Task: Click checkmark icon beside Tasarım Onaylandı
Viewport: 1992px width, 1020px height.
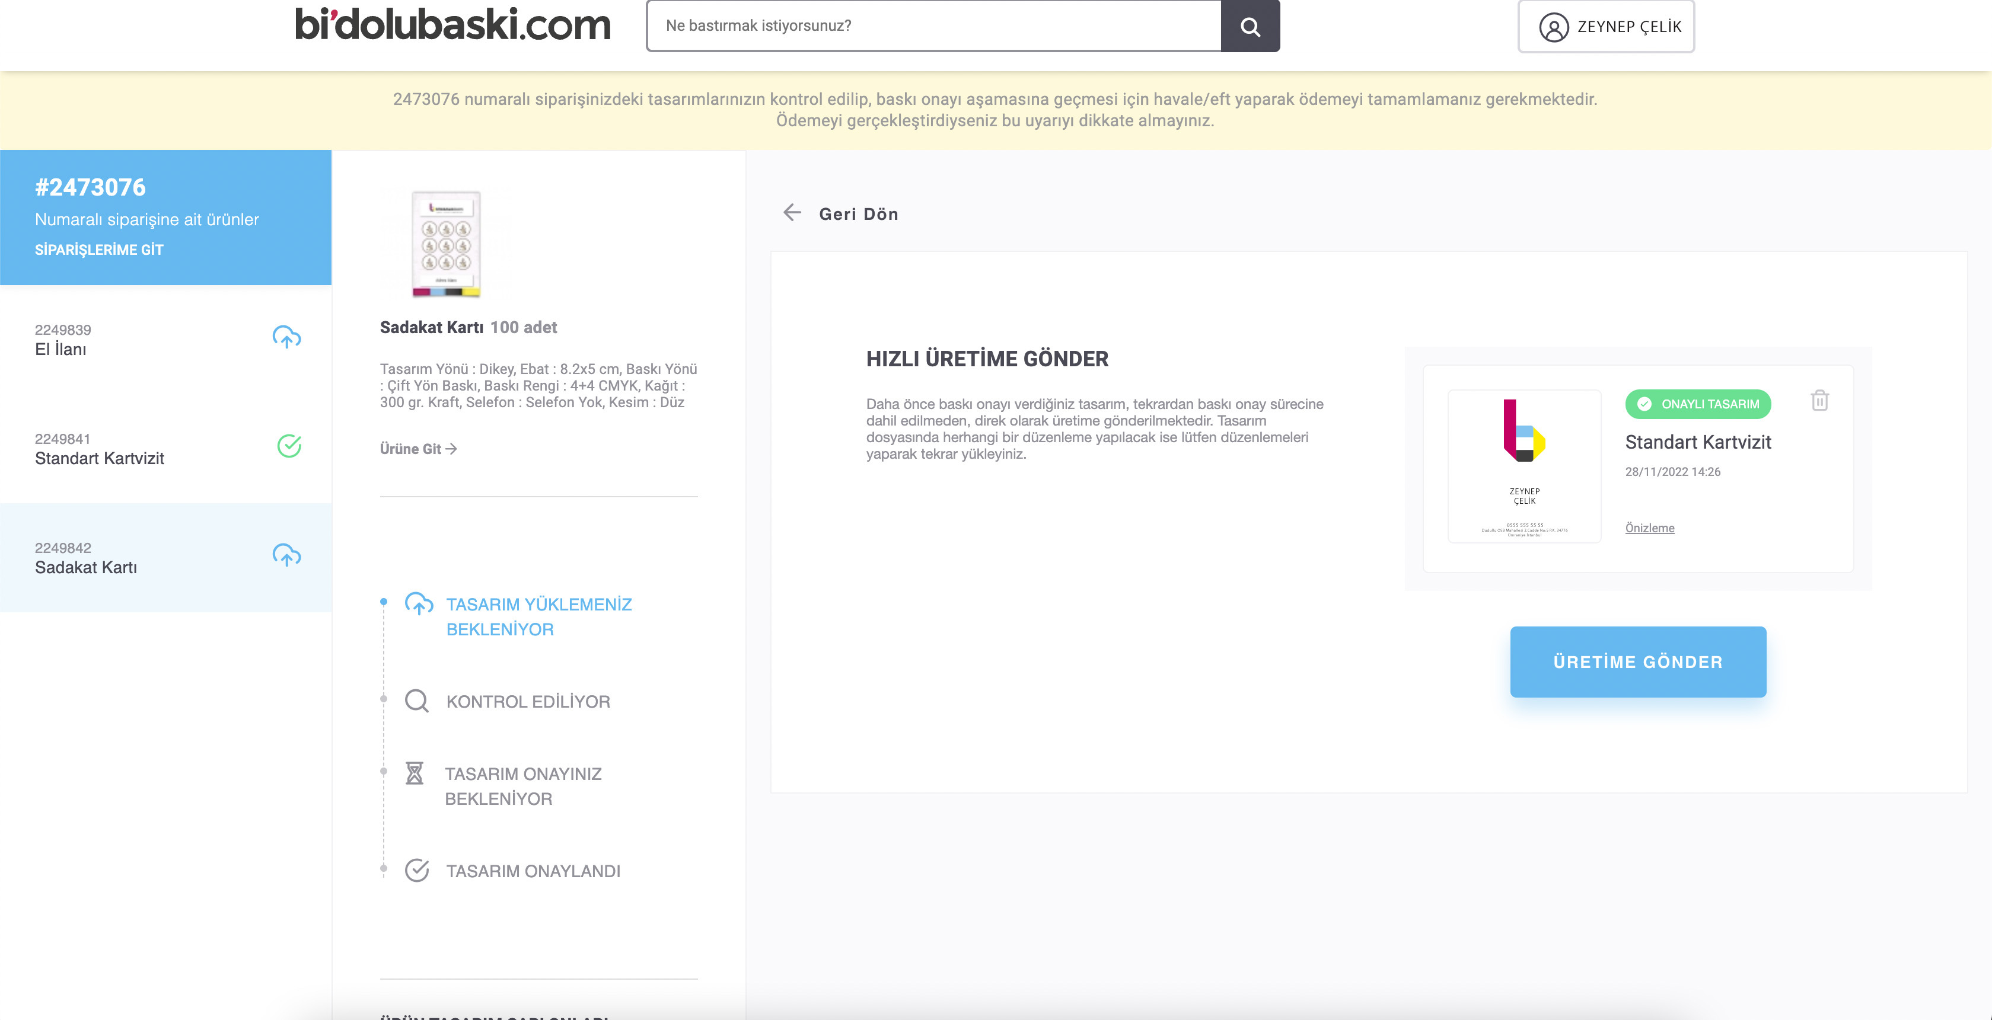Action: coord(417,870)
